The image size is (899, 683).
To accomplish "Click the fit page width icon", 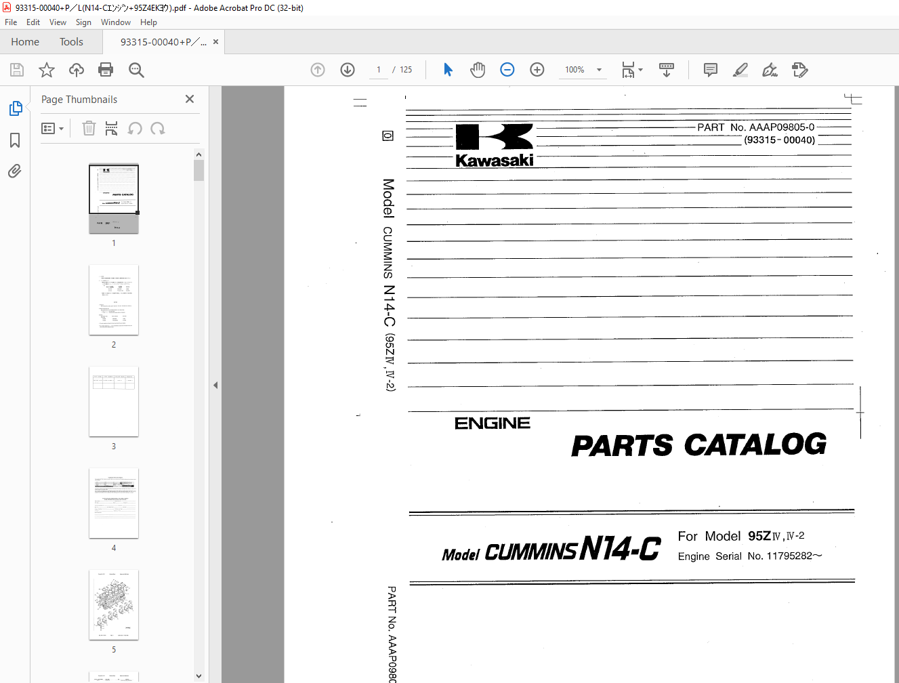I will coord(628,70).
